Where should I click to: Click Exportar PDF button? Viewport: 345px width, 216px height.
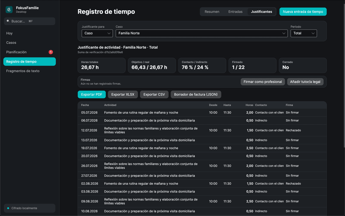pyautogui.click(x=92, y=94)
